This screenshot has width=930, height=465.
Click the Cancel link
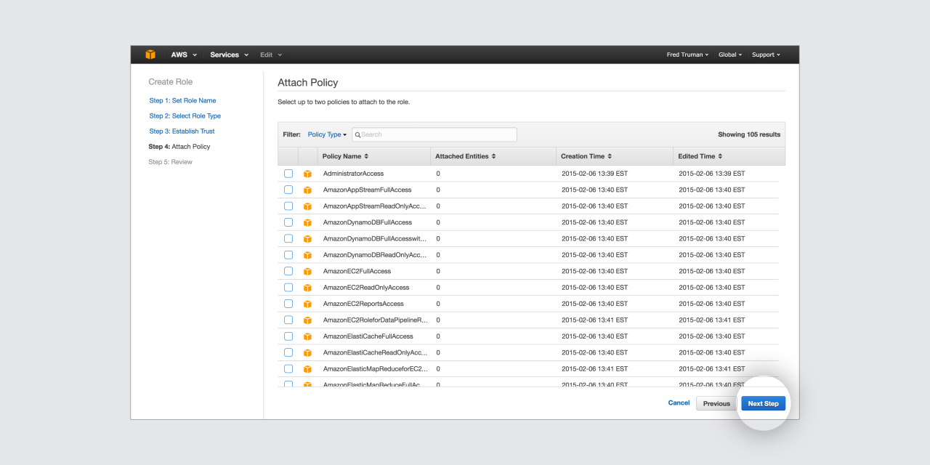coord(679,403)
